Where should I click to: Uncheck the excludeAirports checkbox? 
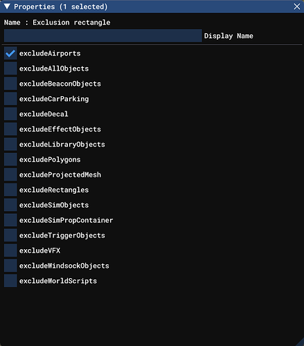click(x=10, y=53)
